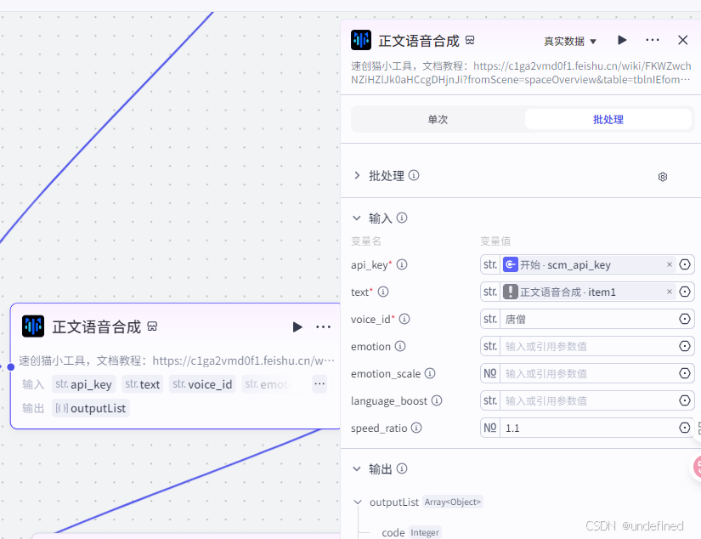The height and width of the screenshot is (539, 701).
Task: Open the feishu wiki tutorial link in the panel
Action: pyautogui.click(x=521, y=73)
